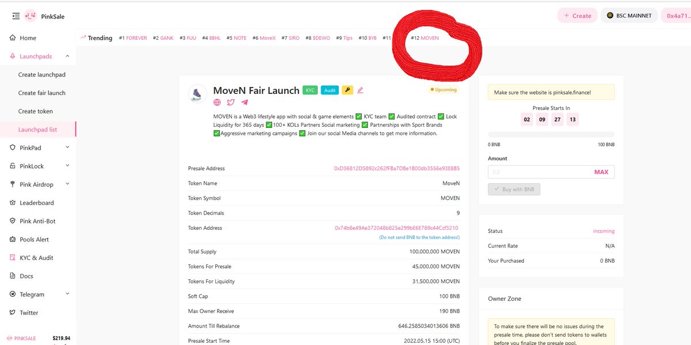
Task: Click the yellow key badge
Action: tap(347, 90)
